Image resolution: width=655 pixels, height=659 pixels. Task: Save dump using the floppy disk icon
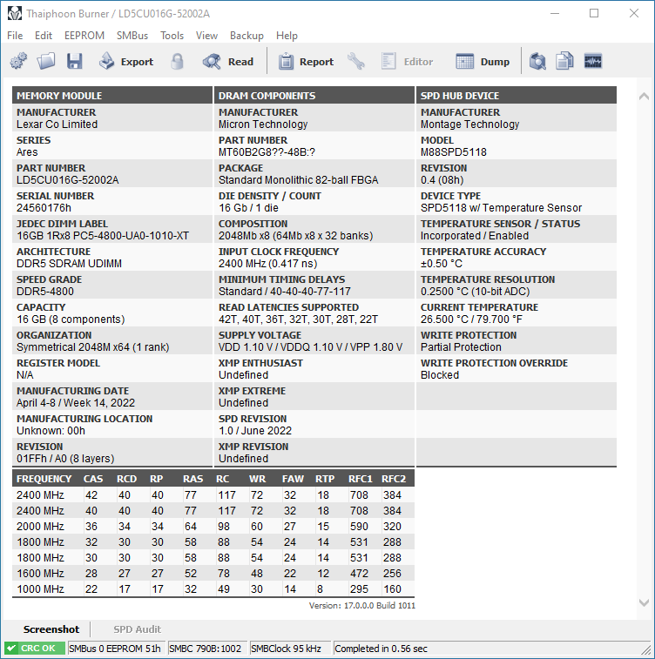click(74, 61)
